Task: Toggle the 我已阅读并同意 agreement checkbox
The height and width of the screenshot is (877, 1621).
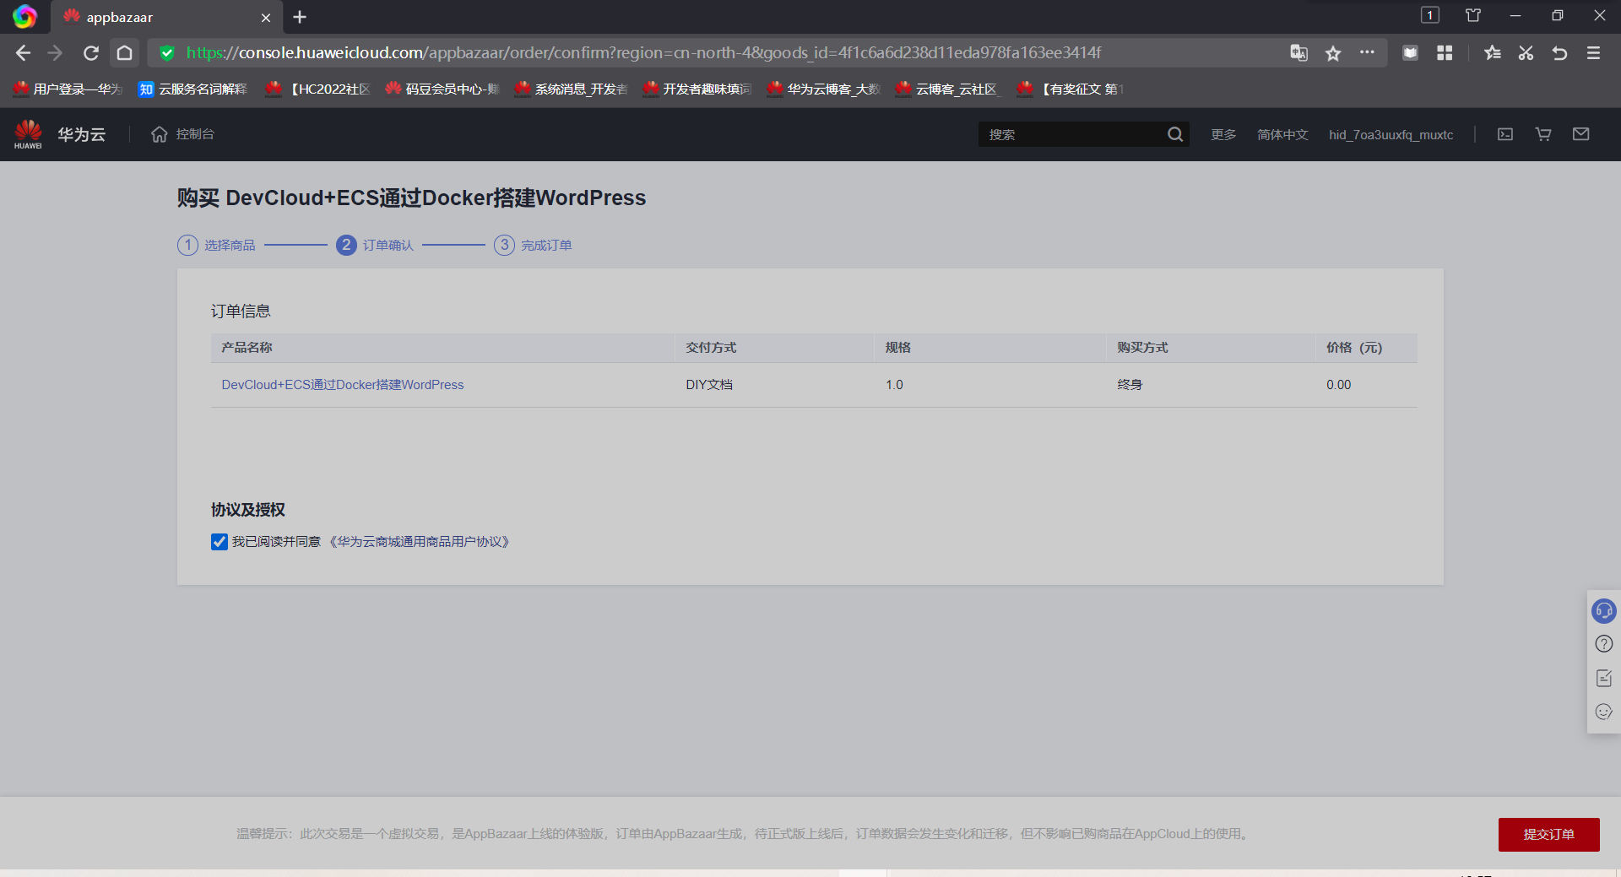Action: click(220, 542)
